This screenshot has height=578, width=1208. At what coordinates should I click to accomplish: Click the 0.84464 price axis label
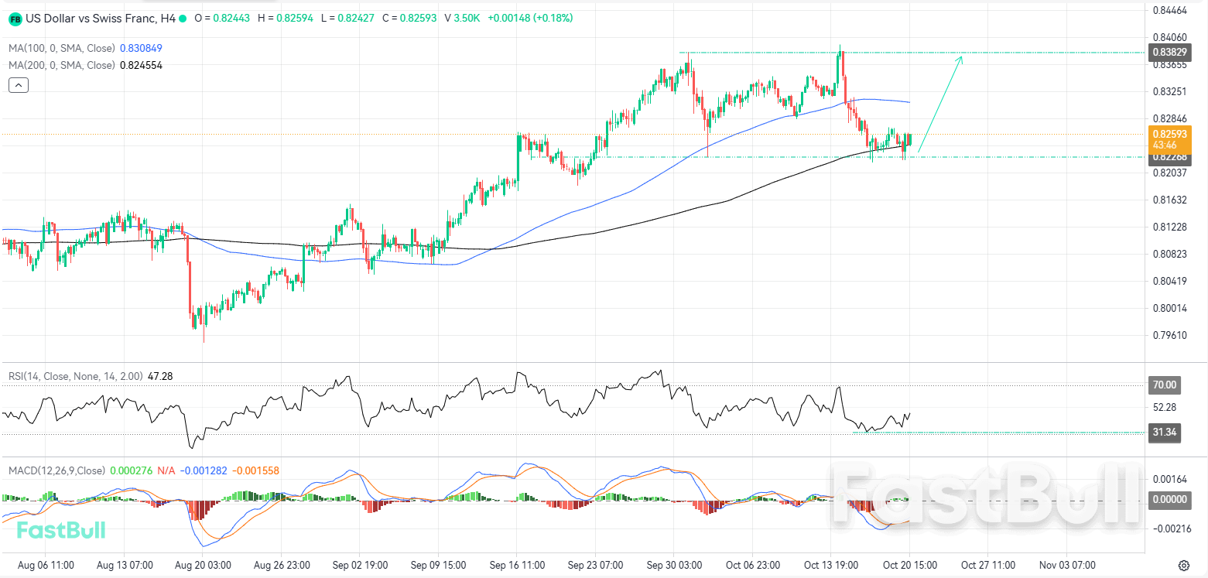point(1170,10)
